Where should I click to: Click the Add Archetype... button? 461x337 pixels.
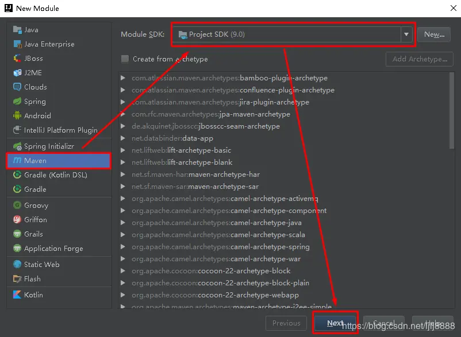420,59
